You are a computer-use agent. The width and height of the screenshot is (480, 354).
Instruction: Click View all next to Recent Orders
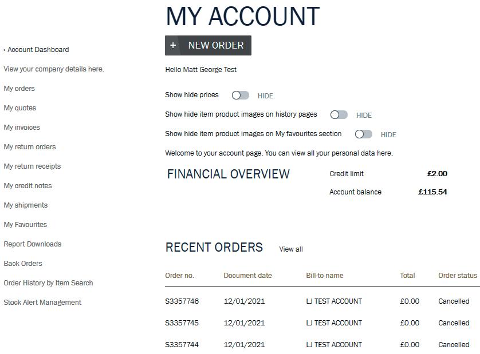291,249
